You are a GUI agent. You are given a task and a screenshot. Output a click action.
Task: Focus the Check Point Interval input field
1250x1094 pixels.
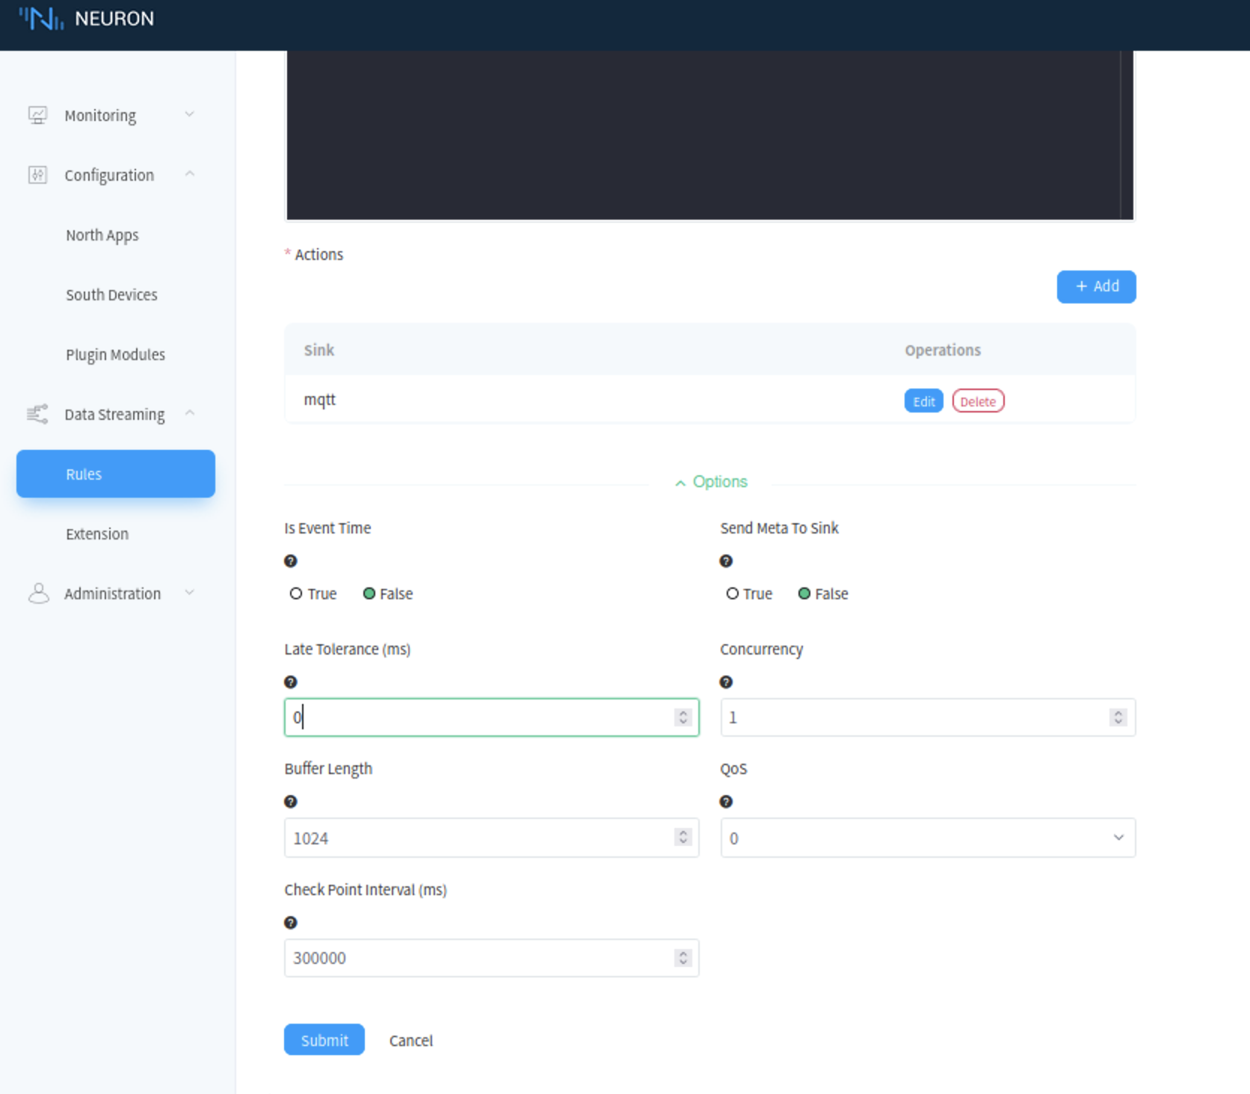492,958
